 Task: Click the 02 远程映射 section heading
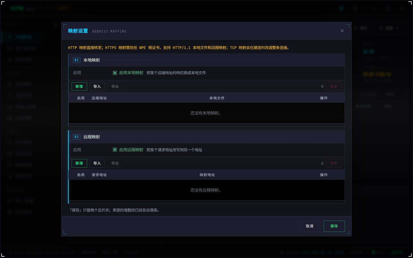point(86,137)
